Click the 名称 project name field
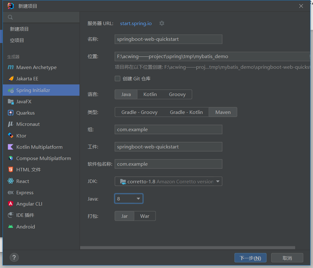The width and height of the screenshot is (313, 268). tap(168, 39)
